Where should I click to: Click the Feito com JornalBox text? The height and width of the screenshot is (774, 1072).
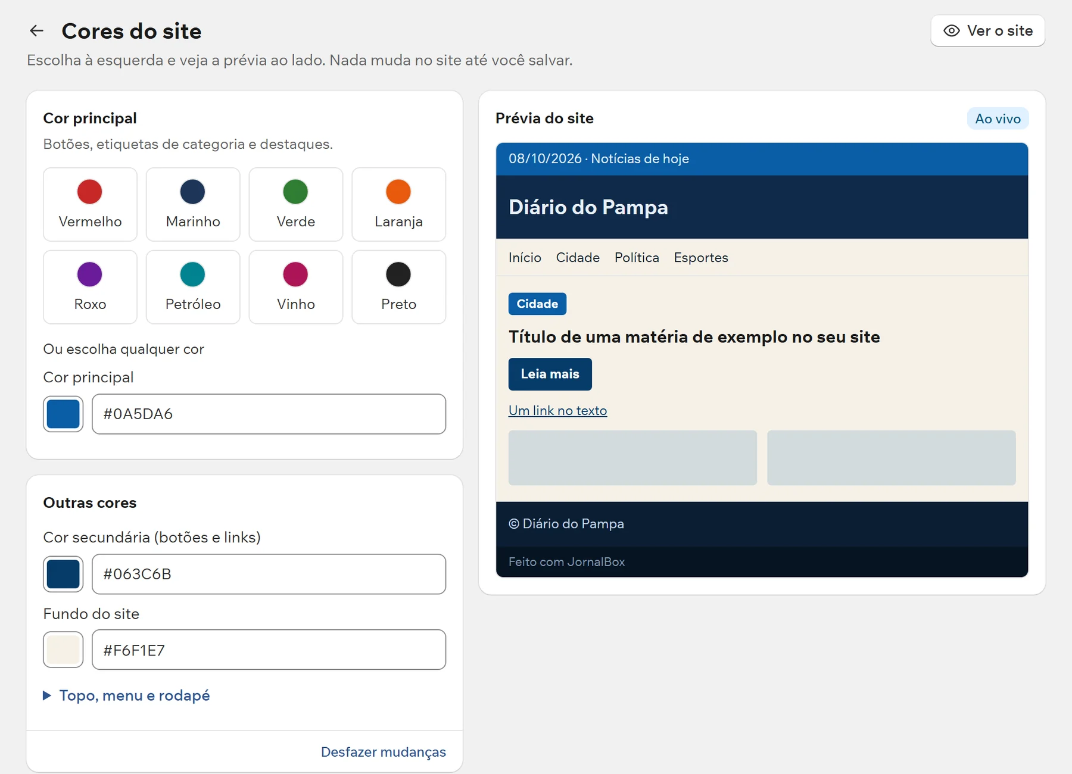click(x=567, y=562)
